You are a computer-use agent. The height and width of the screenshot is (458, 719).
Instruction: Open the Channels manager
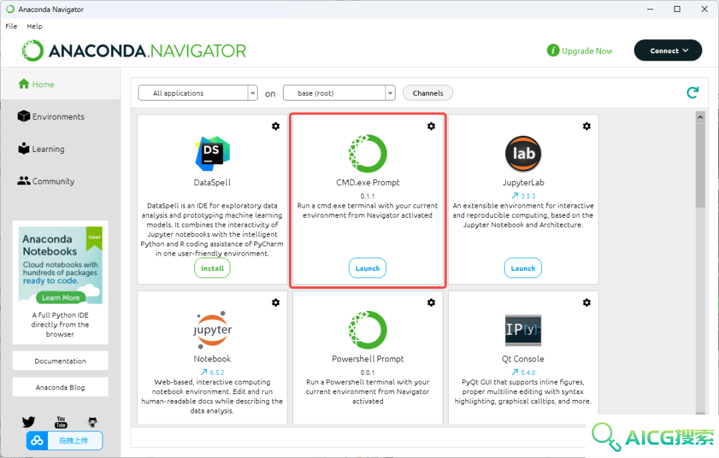pyautogui.click(x=428, y=93)
